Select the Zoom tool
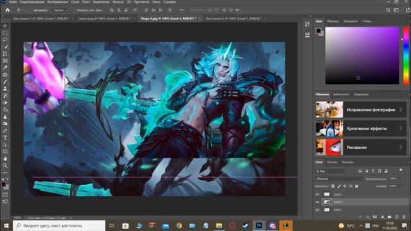The height and width of the screenshot is (231, 411). pos(5,166)
